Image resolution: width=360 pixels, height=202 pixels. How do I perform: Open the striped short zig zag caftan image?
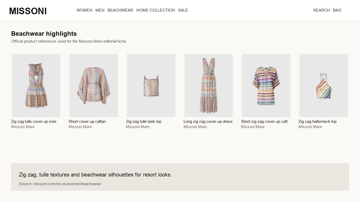click(x=266, y=85)
